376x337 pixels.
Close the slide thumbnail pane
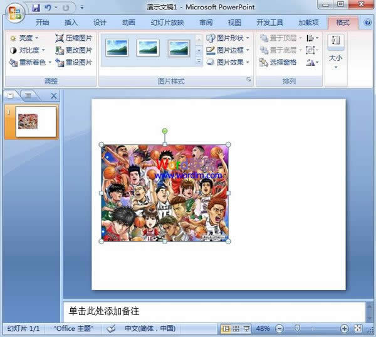point(54,96)
